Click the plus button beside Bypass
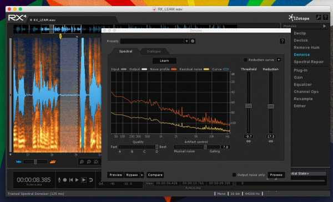 point(142,175)
